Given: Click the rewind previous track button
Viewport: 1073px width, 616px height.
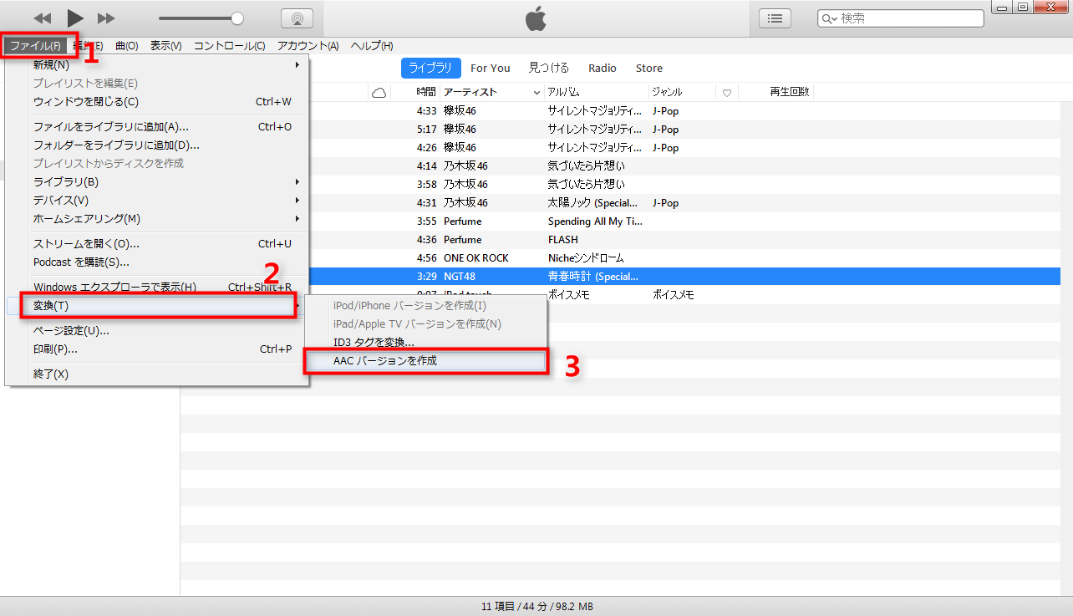Looking at the screenshot, I should [x=43, y=18].
